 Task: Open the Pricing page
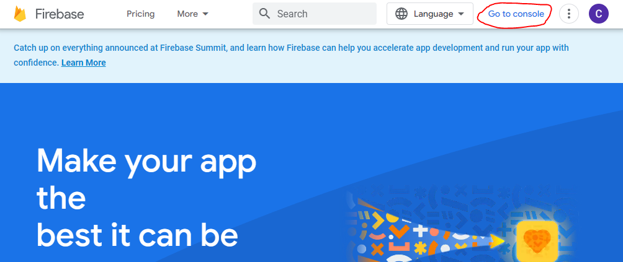point(141,14)
